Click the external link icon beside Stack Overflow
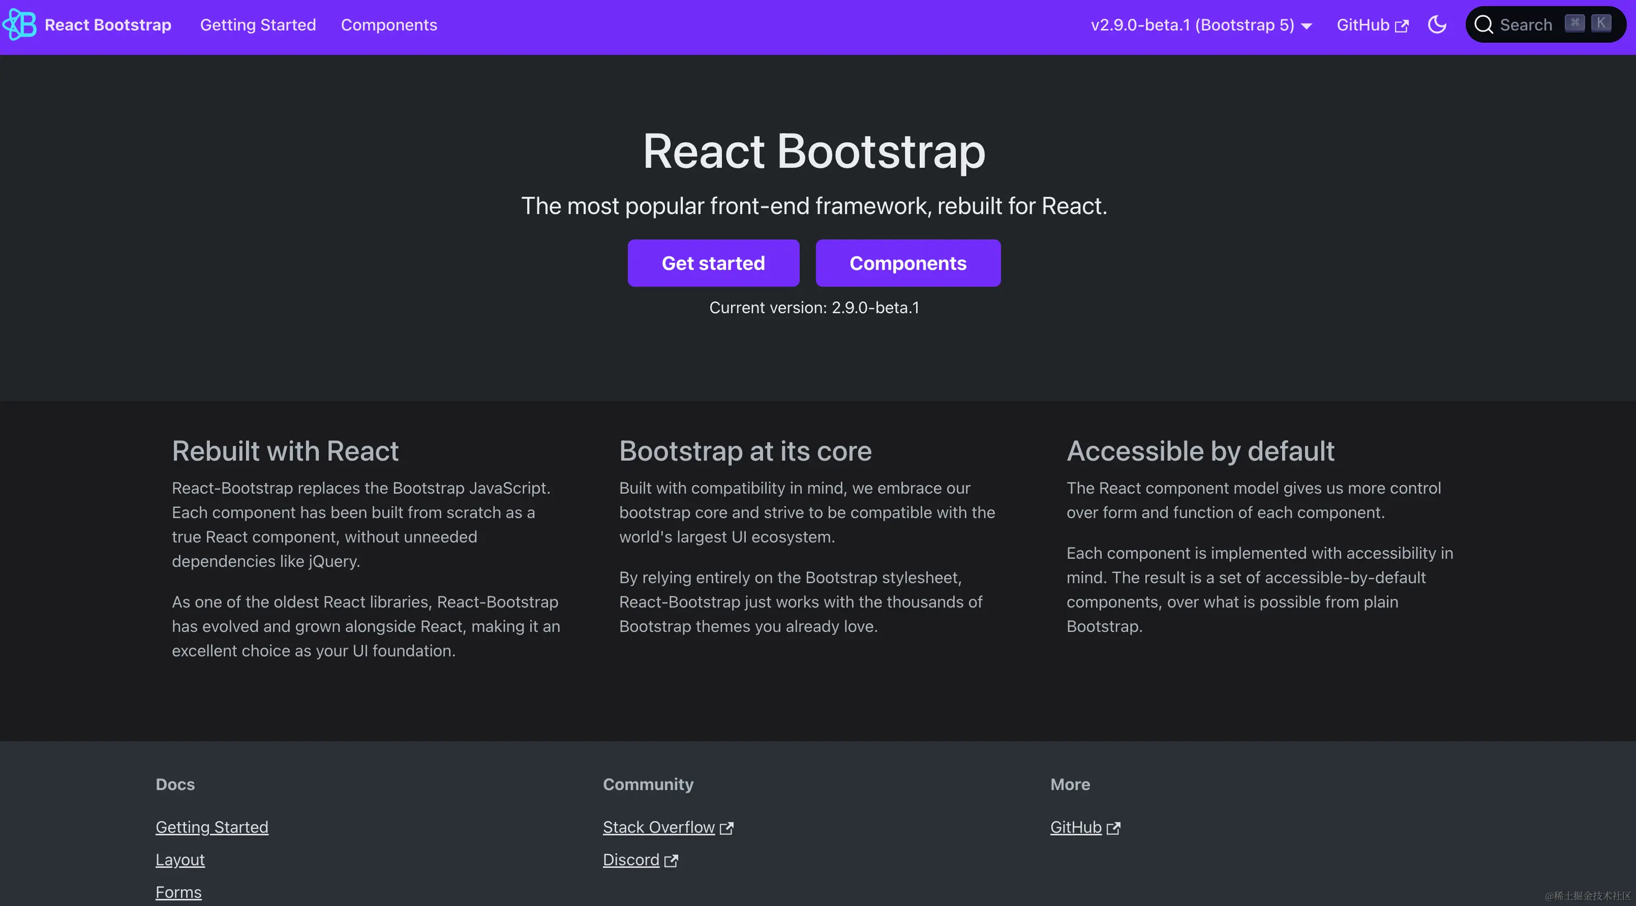1636x906 pixels. 727,828
